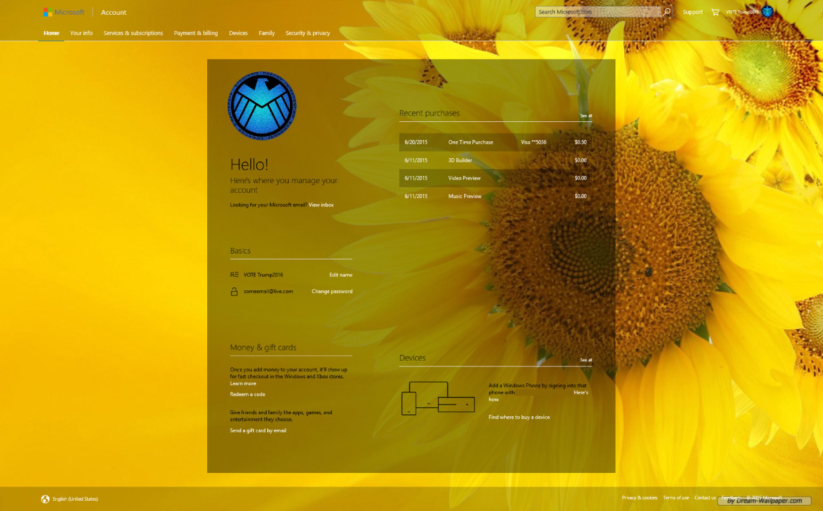Click Send a gift card by email
Viewport: 823px width, 511px height.
click(258, 430)
